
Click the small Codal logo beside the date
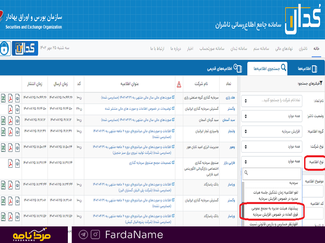click(25, 48)
